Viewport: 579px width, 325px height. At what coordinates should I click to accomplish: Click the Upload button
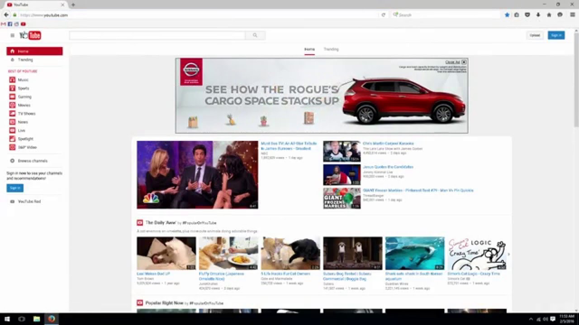(x=535, y=35)
